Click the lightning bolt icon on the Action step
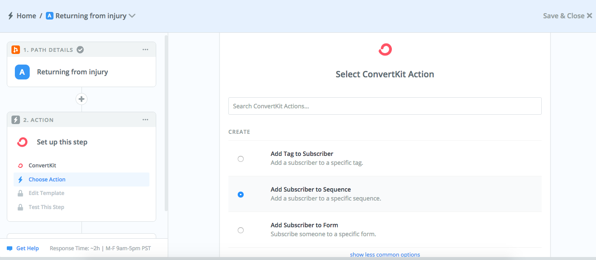The width and height of the screenshot is (596, 260). [x=16, y=119]
